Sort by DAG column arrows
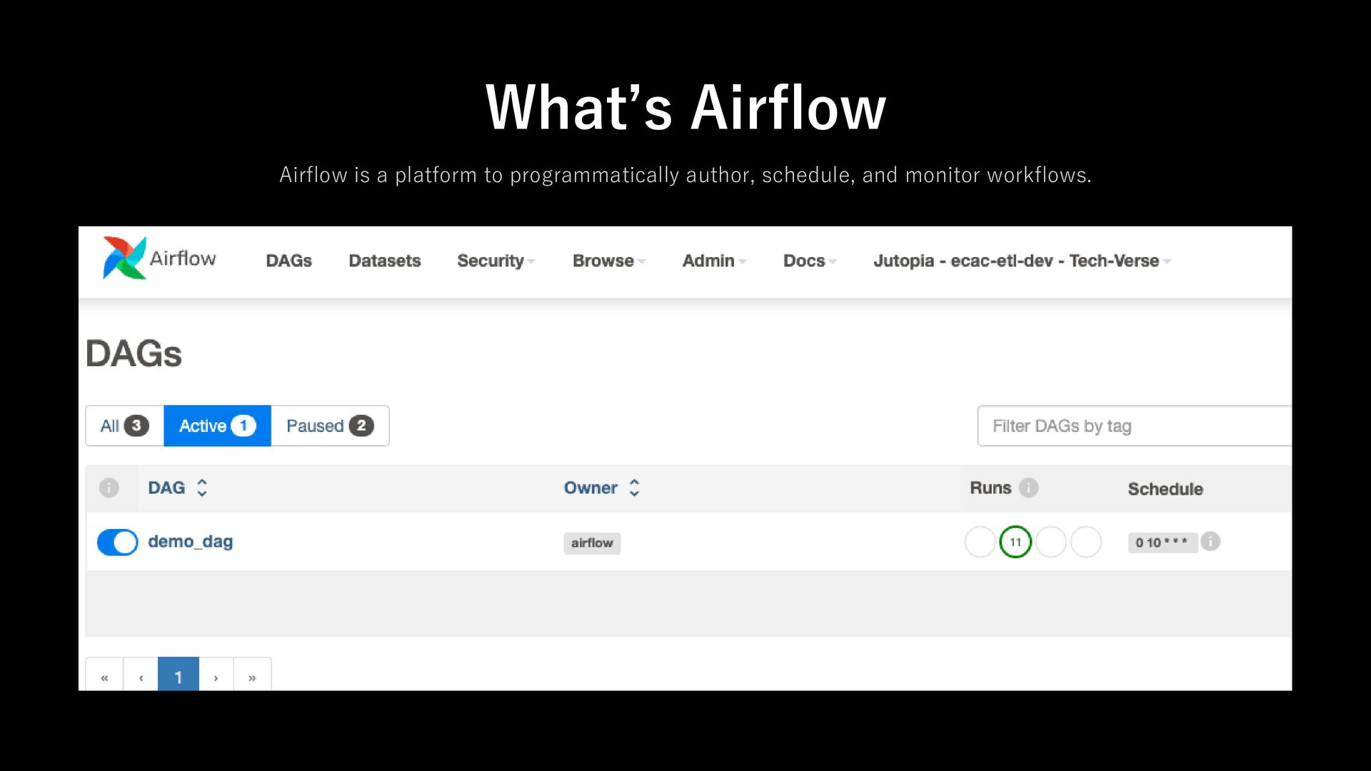 202,488
